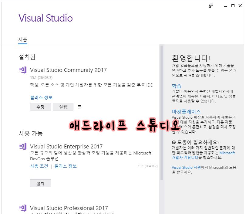This screenshot has width=246, height=214.
Task: Click the 실행 button to launch Community
Action: coord(63,107)
